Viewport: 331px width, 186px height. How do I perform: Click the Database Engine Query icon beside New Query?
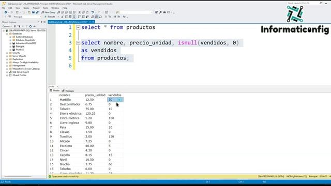click(58, 12)
